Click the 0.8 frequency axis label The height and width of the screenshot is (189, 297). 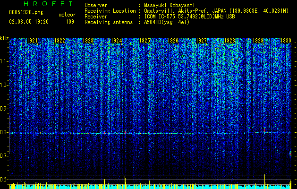tap(4, 132)
